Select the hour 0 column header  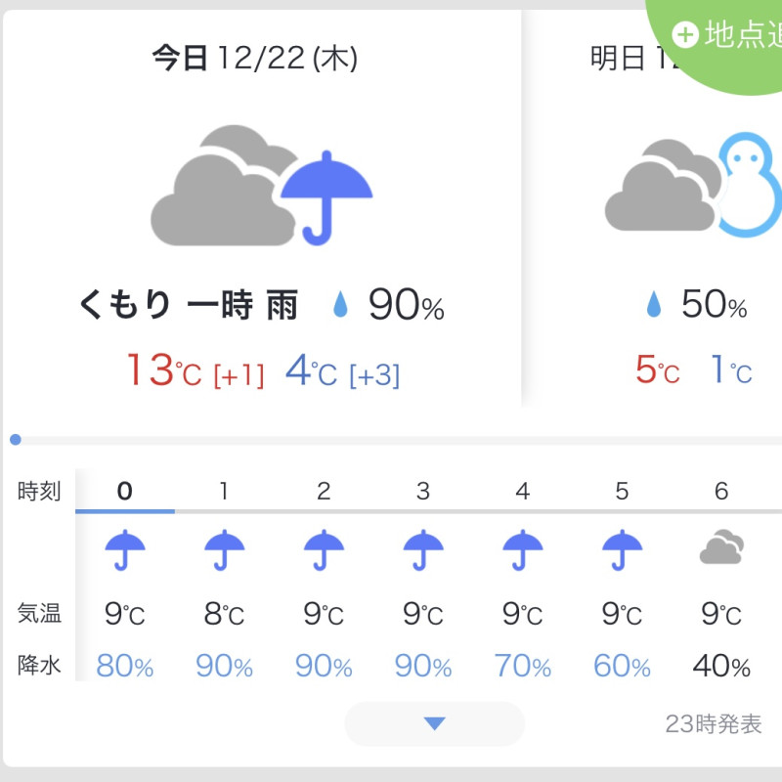coord(125,492)
